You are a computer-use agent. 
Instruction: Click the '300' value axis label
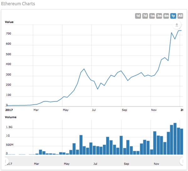point(8,75)
